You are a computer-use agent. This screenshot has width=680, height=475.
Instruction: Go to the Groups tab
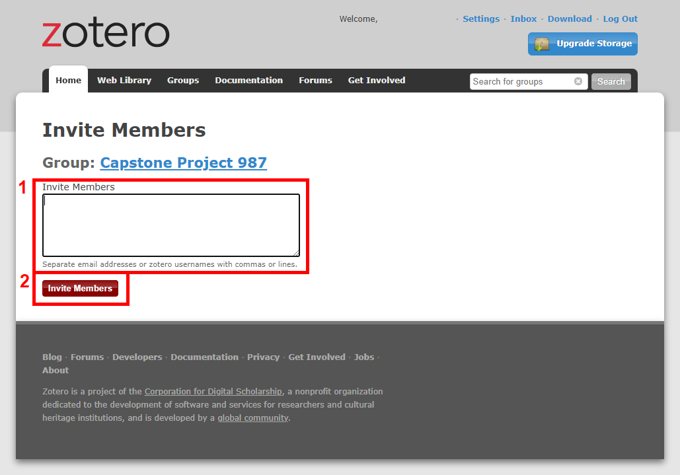(183, 81)
